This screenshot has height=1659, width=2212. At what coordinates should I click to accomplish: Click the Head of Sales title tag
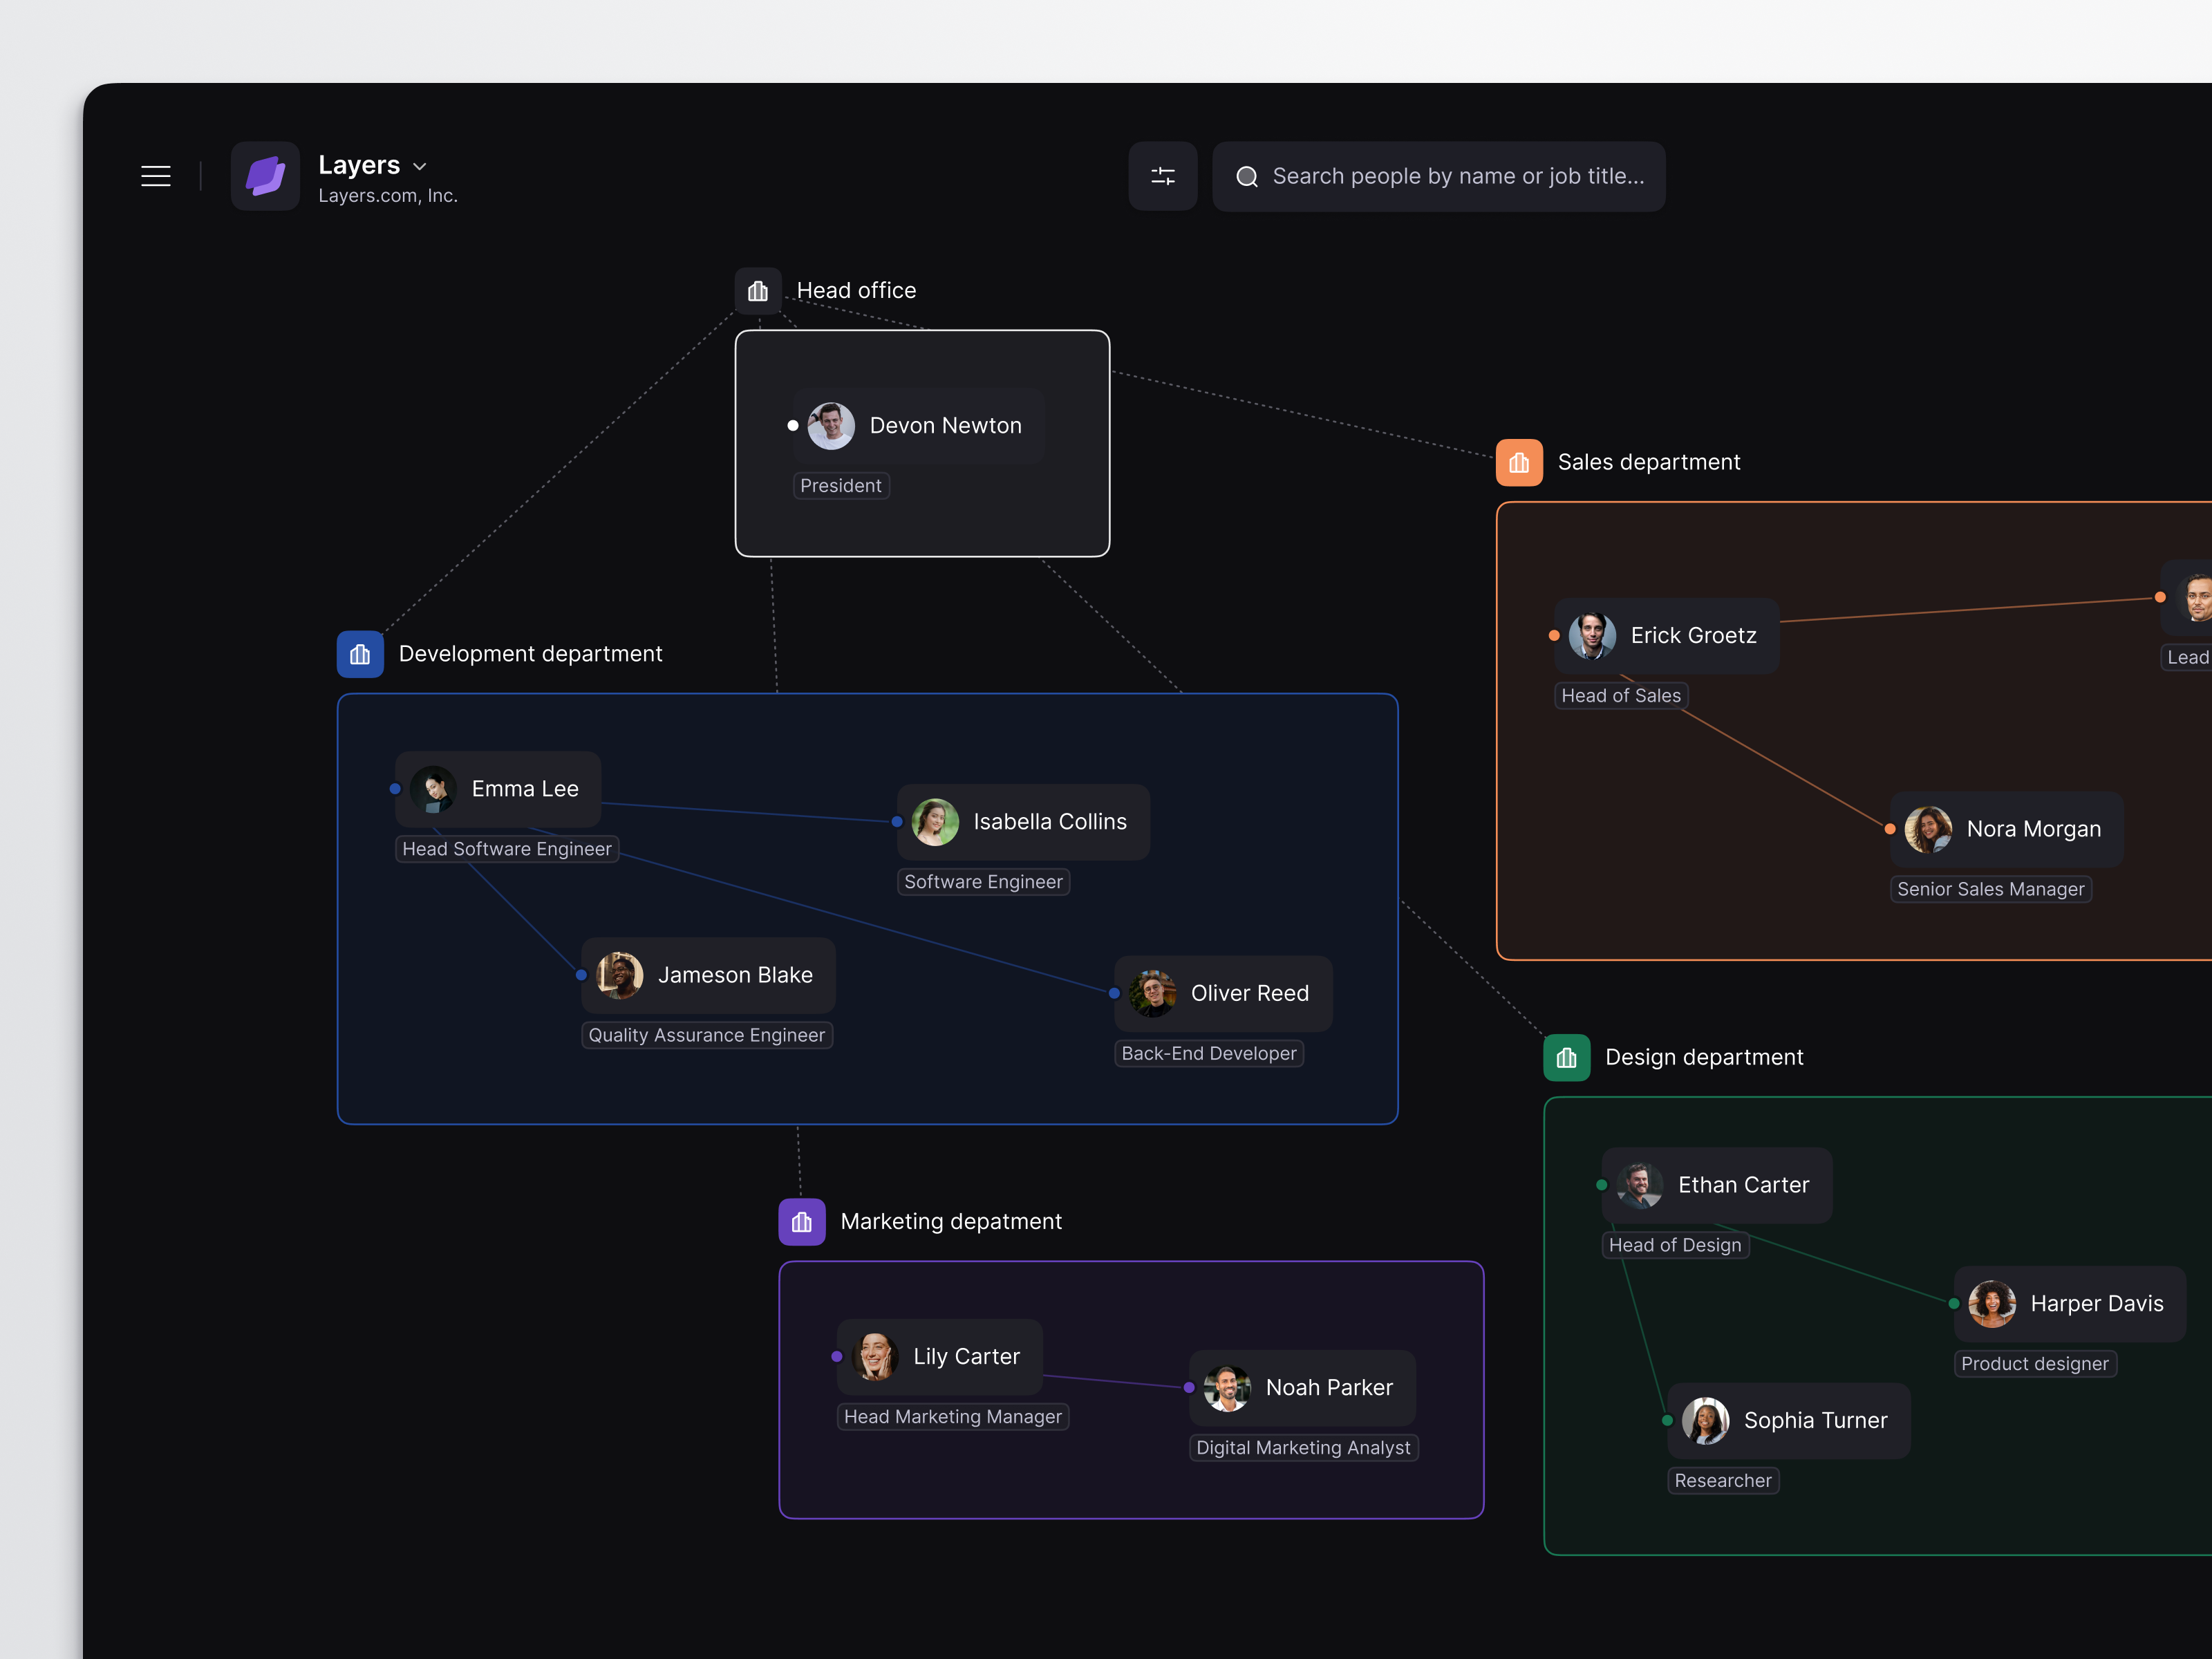click(1620, 695)
